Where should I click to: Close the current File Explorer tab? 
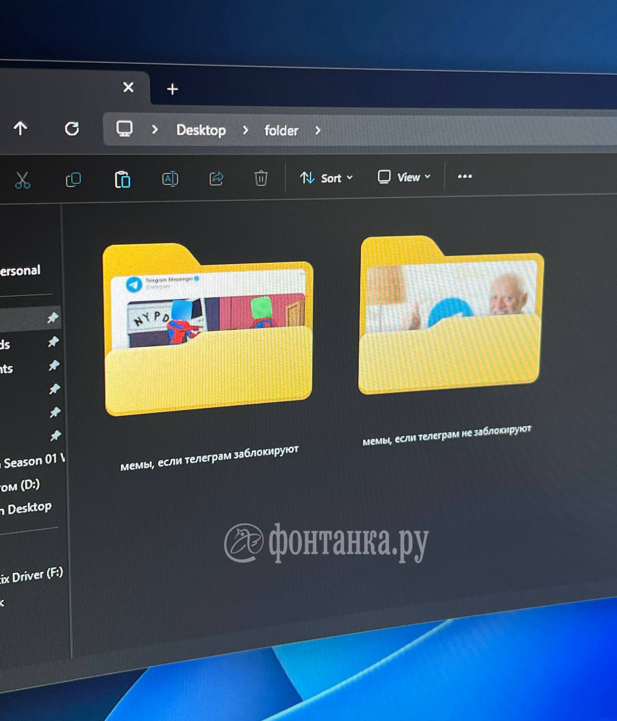128,87
